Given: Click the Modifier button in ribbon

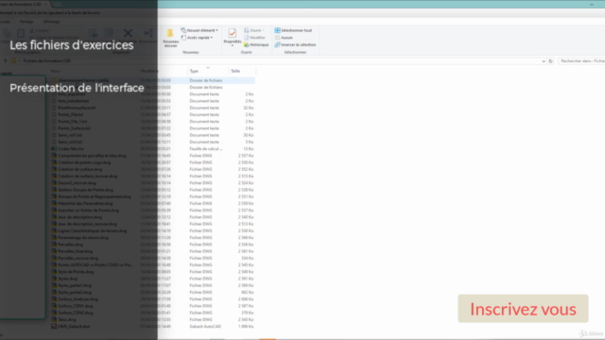Looking at the screenshot, I should point(254,38).
